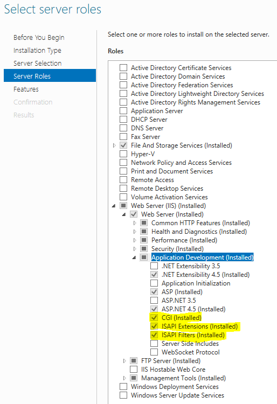Click the Remote Access role label
The height and width of the screenshot is (404, 277).
pyautogui.click(x=153, y=180)
